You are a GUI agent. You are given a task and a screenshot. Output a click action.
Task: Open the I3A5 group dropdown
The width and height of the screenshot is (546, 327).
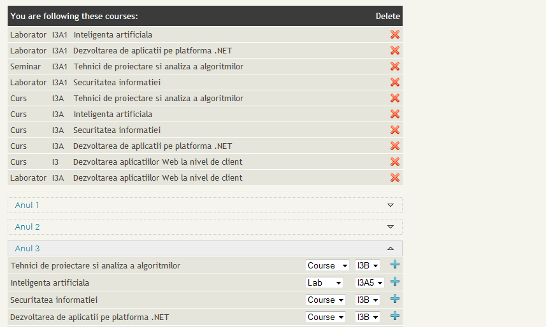point(370,282)
